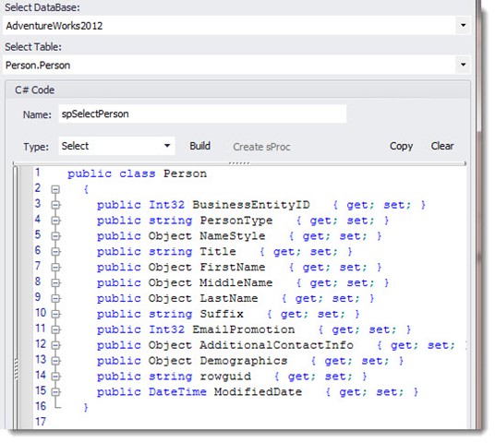Collapse the LastName property at line 9

[55, 298]
